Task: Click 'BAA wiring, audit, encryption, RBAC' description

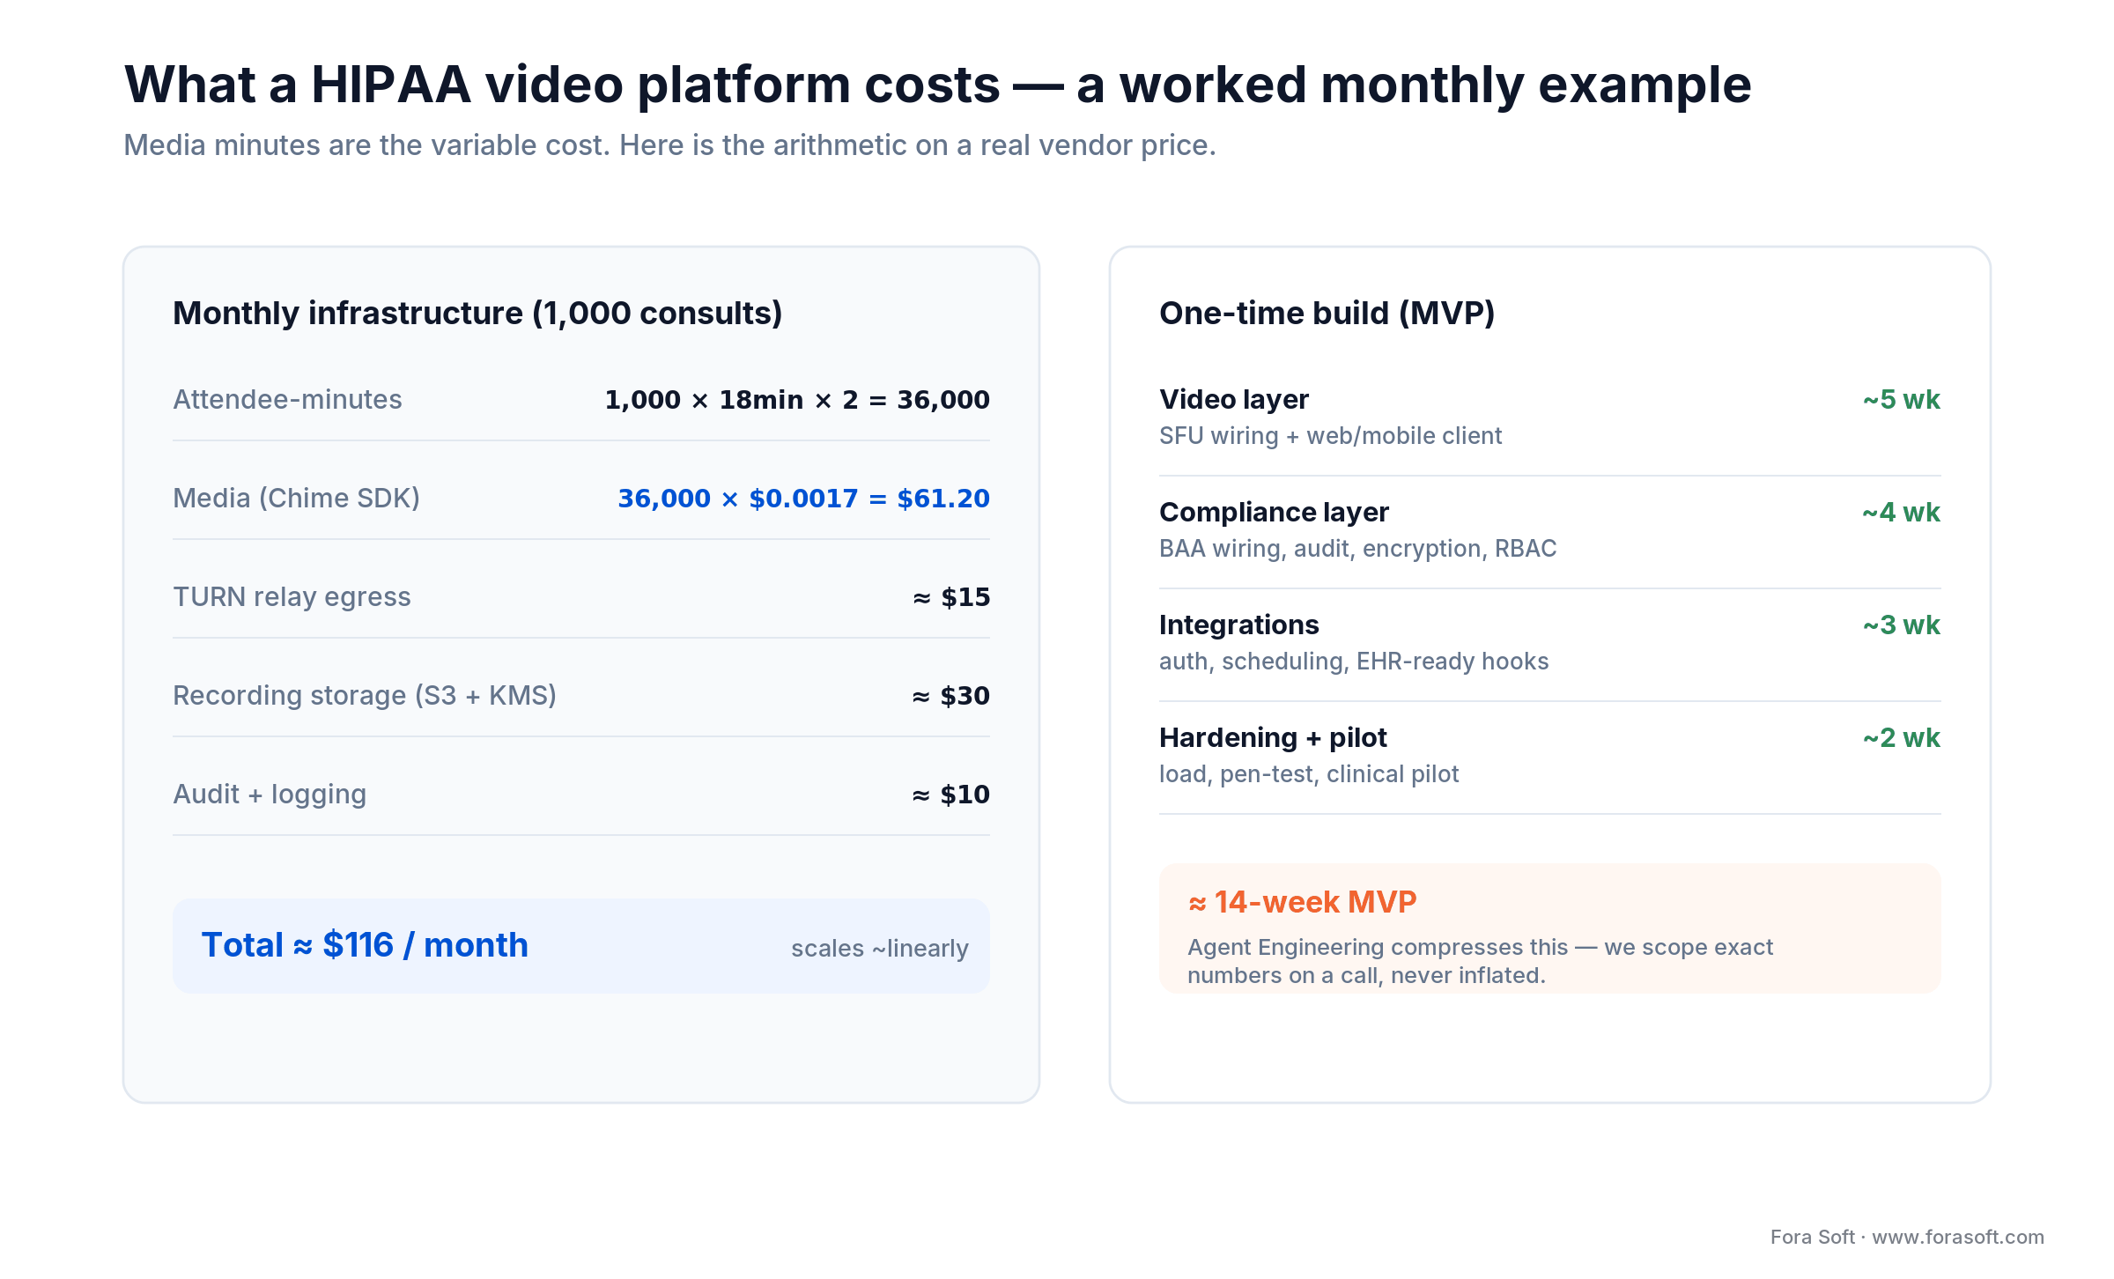Action: (1357, 549)
